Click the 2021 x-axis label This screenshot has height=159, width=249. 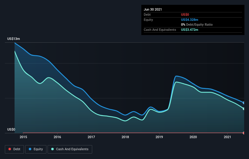coord(227,137)
